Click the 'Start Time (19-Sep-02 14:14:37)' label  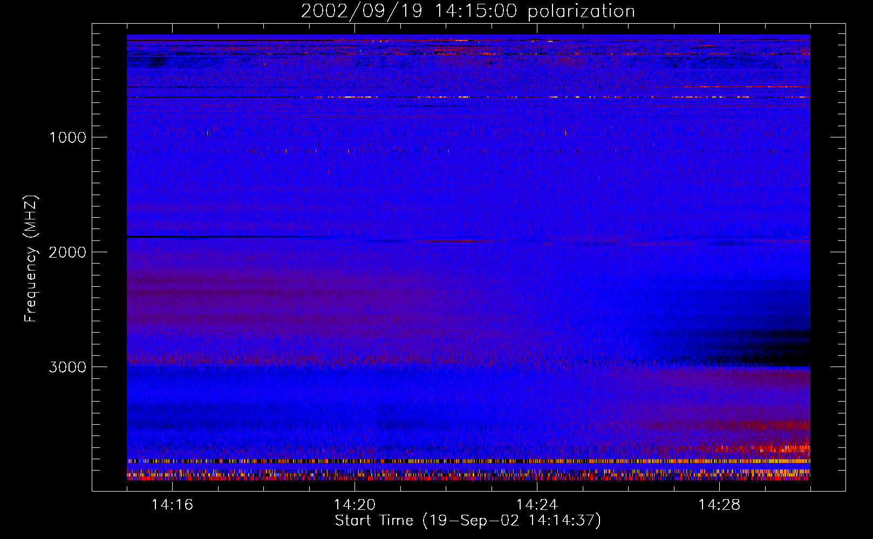[x=468, y=521]
